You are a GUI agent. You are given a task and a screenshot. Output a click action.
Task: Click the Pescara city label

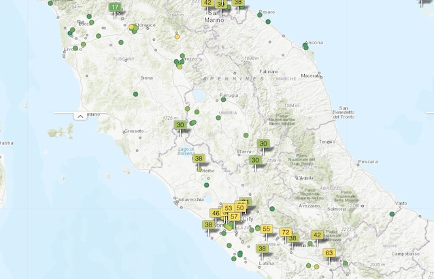368,162
